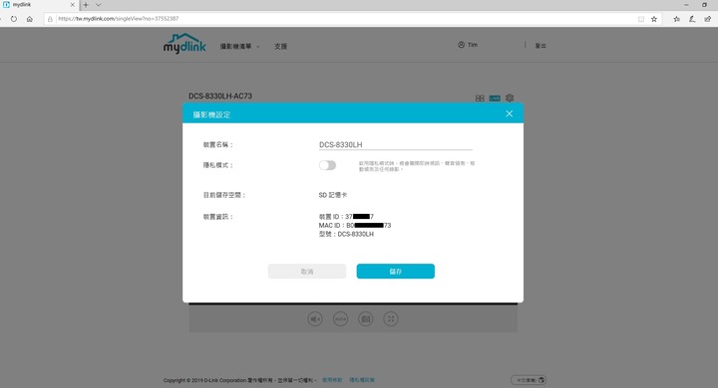Enter fullscreen with the expand icon
The image size is (718, 388).
click(391, 319)
